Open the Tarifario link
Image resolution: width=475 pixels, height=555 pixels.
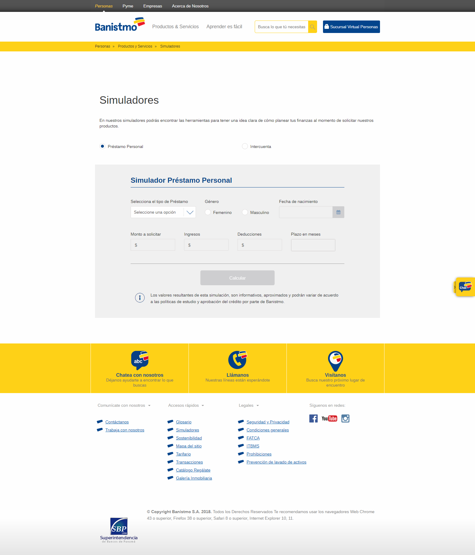tap(183, 454)
